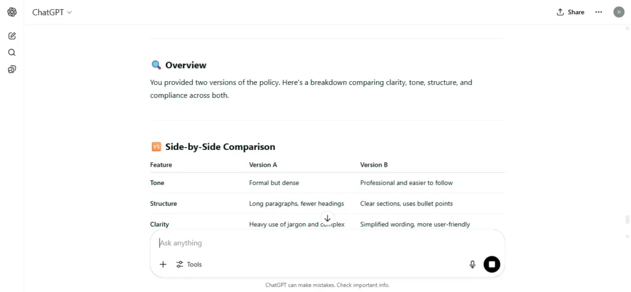Click the Version B column header
The height and width of the screenshot is (292, 631).
374,165
